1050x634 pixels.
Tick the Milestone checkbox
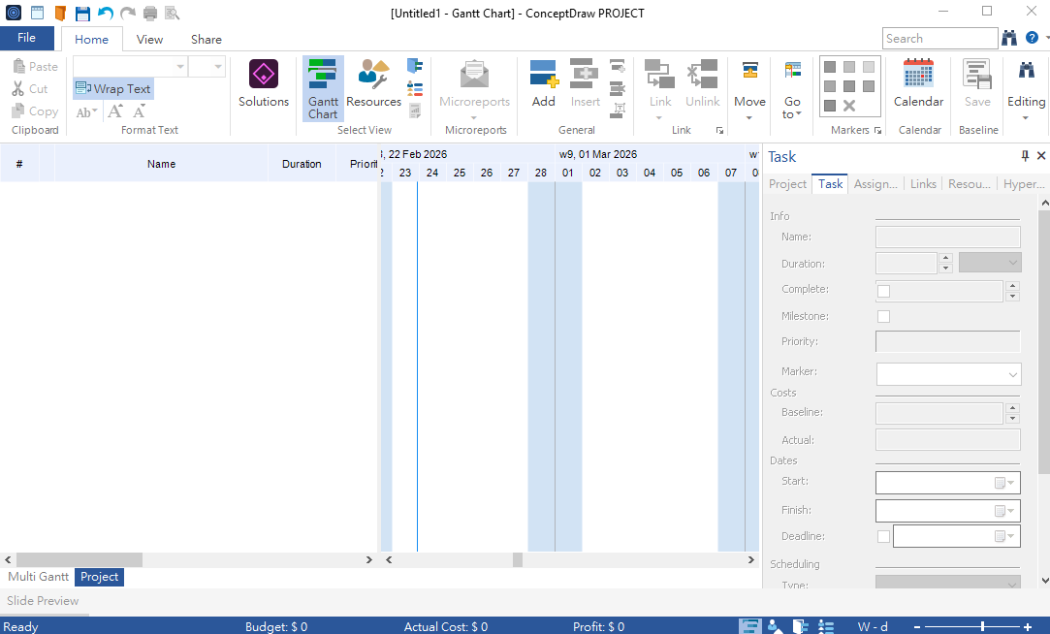(884, 317)
